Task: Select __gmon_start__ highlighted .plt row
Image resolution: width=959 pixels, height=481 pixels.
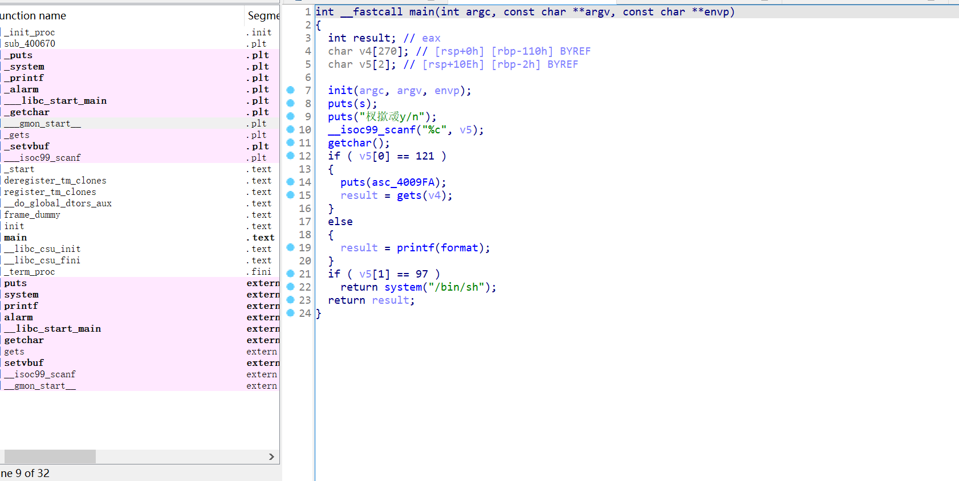Action: (x=140, y=124)
